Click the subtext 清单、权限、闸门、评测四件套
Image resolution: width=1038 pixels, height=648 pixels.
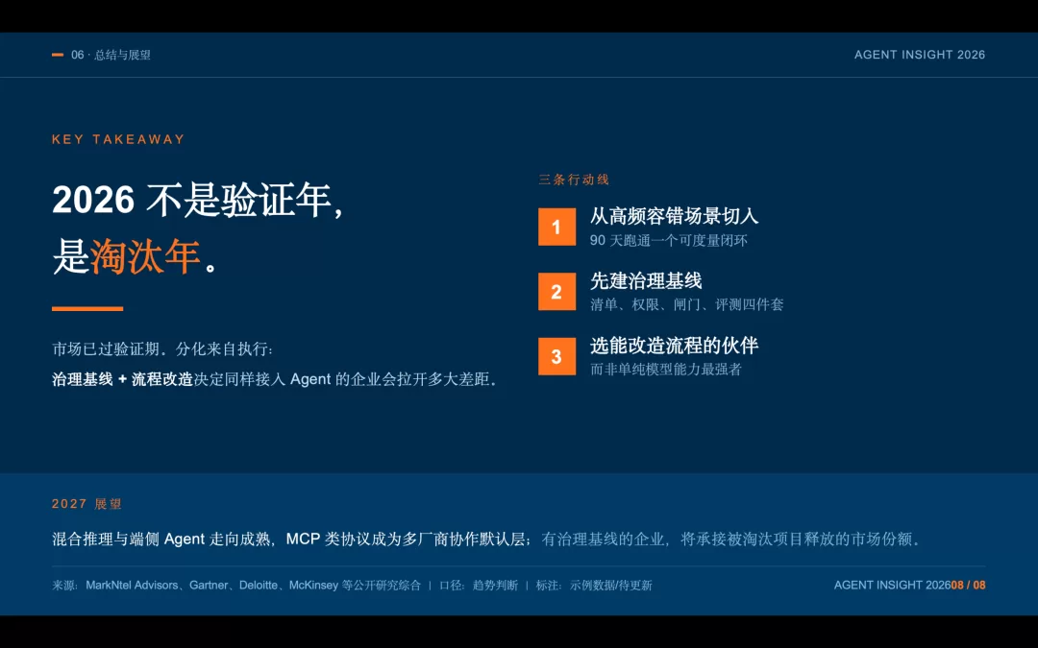(686, 304)
